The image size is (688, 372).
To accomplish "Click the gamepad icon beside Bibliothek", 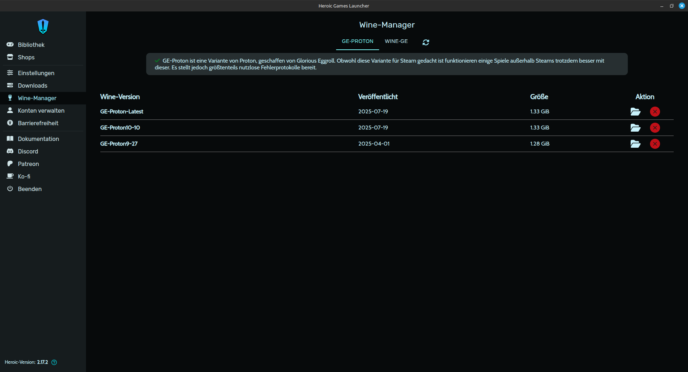I will (10, 44).
